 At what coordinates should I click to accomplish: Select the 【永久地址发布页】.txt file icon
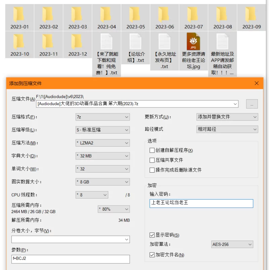tap(164, 42)
